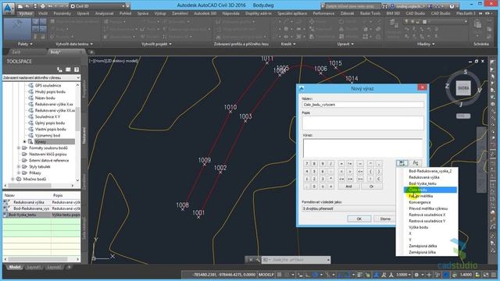Open the Nastavení Toolspace side tab
Screen dimensions: 500x281
[84, 135]
